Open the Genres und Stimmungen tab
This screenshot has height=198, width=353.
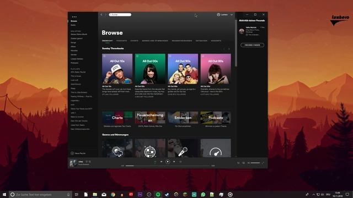pos(155,41)
